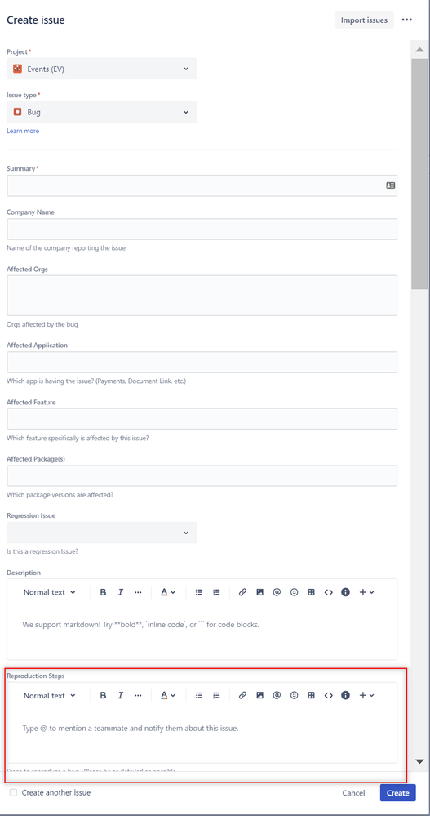The image size is (430, 816).
Task: Open insert plus menu in Description toolbar
Action: coord(366,592)
